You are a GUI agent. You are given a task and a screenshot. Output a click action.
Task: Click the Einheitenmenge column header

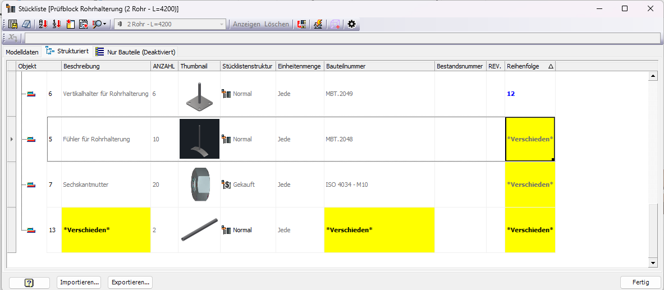click(300, 66)
